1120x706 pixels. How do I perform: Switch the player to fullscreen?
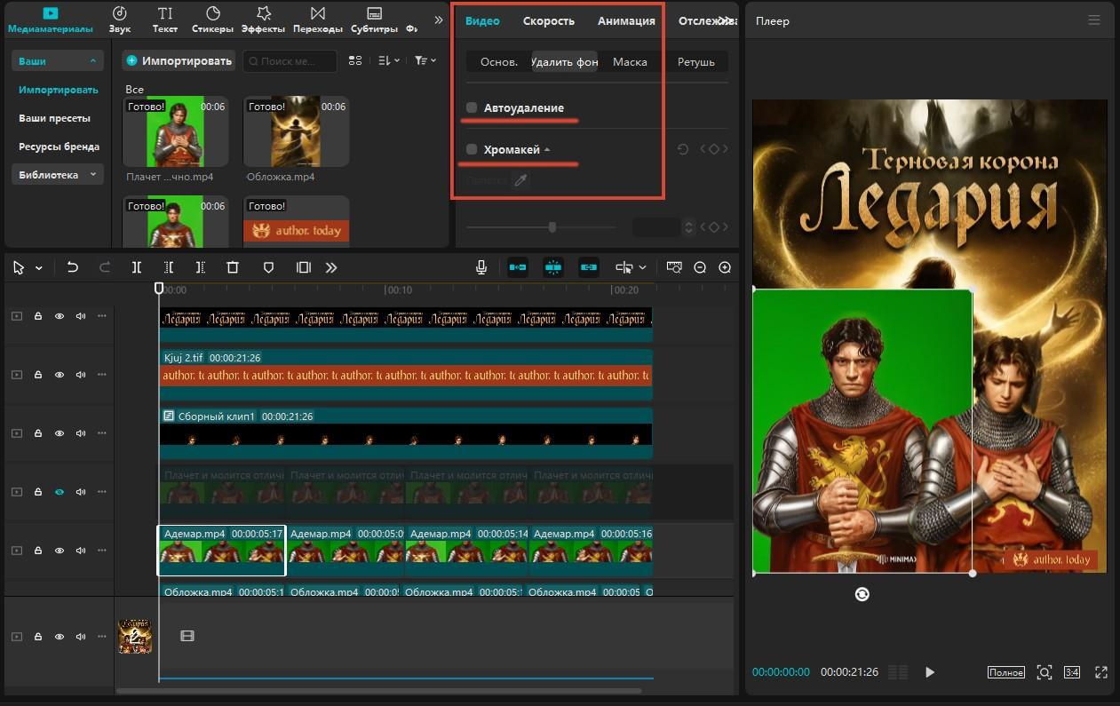[x=1101, y=672]
